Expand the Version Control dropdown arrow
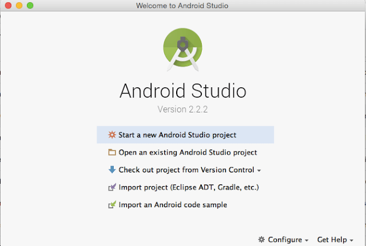The width and height of the screenshot is (366, 246). point(259,171)
